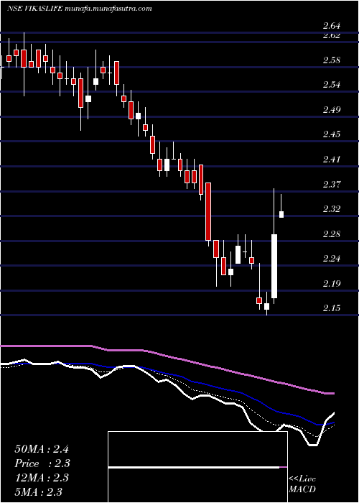Click the <<Live MACD label
The width and height of the screenshot is (359, 503).
click(x=302, y=484)
